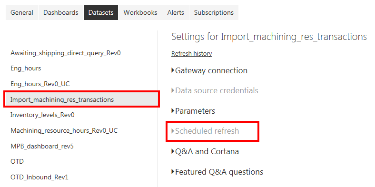Expand the Scheduled refresh section
The image size is (375, 187).
(x=205, y=131)
